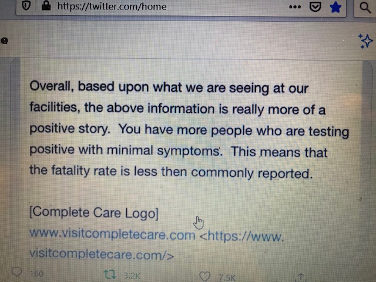Open the www.visitcompletecare.com link
Screen dimensions: 376x282
pos(112,234)
